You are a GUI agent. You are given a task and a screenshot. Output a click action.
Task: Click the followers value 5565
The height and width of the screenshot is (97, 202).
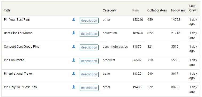(175, 60)
